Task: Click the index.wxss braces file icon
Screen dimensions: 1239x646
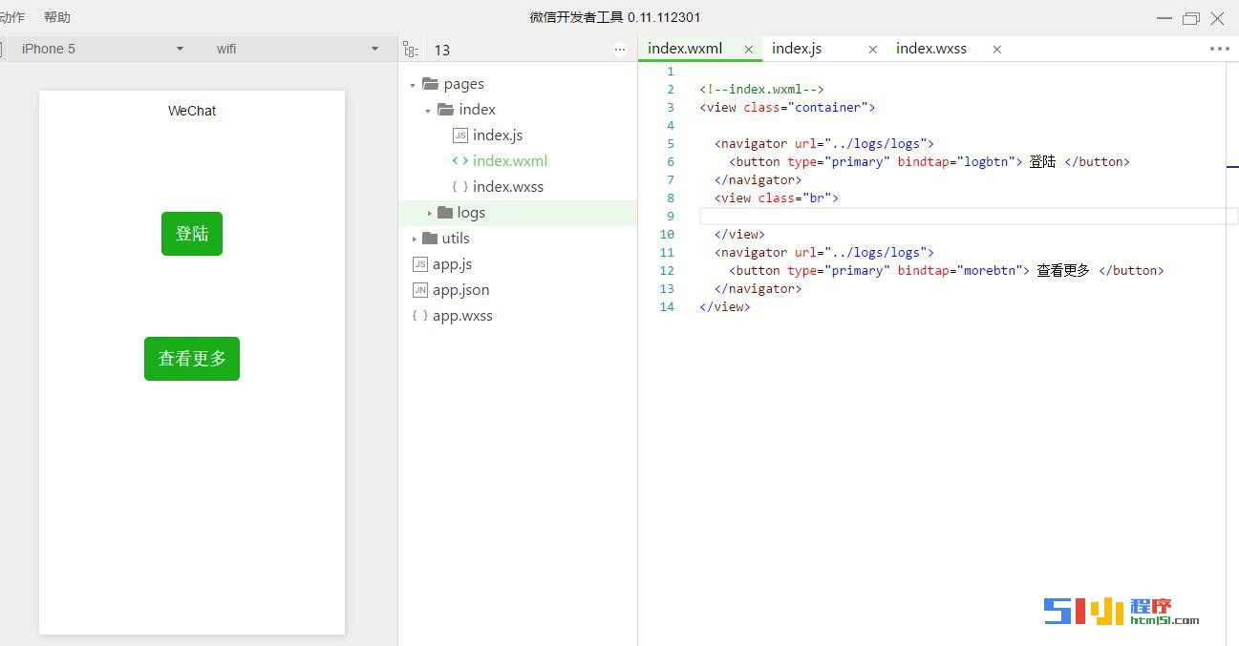Action: [459, 186]
